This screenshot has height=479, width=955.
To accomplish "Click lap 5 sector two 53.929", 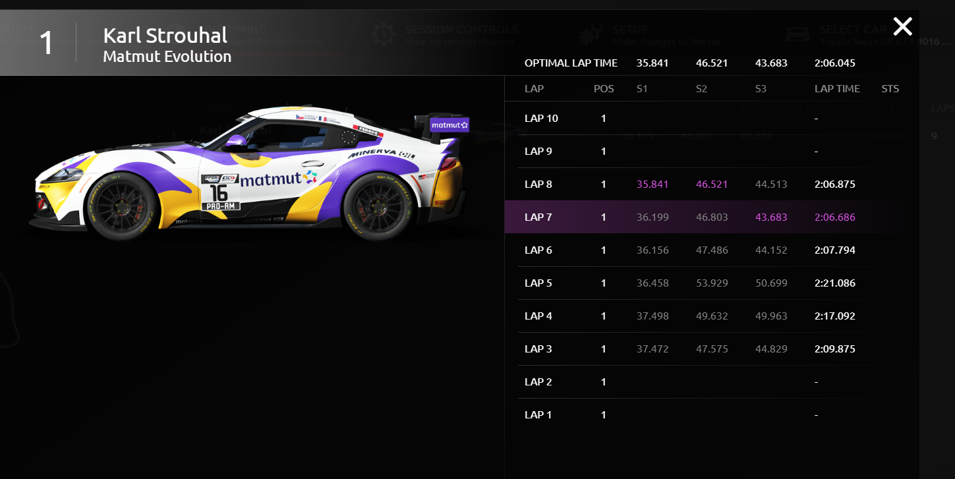I will pyautogui.click(x=712, y=283).
